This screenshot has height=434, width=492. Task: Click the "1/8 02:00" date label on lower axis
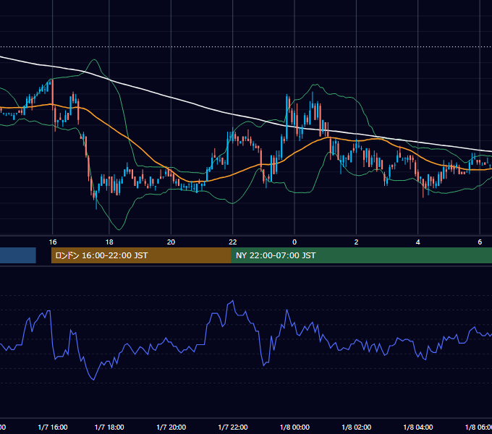(357, 427)
